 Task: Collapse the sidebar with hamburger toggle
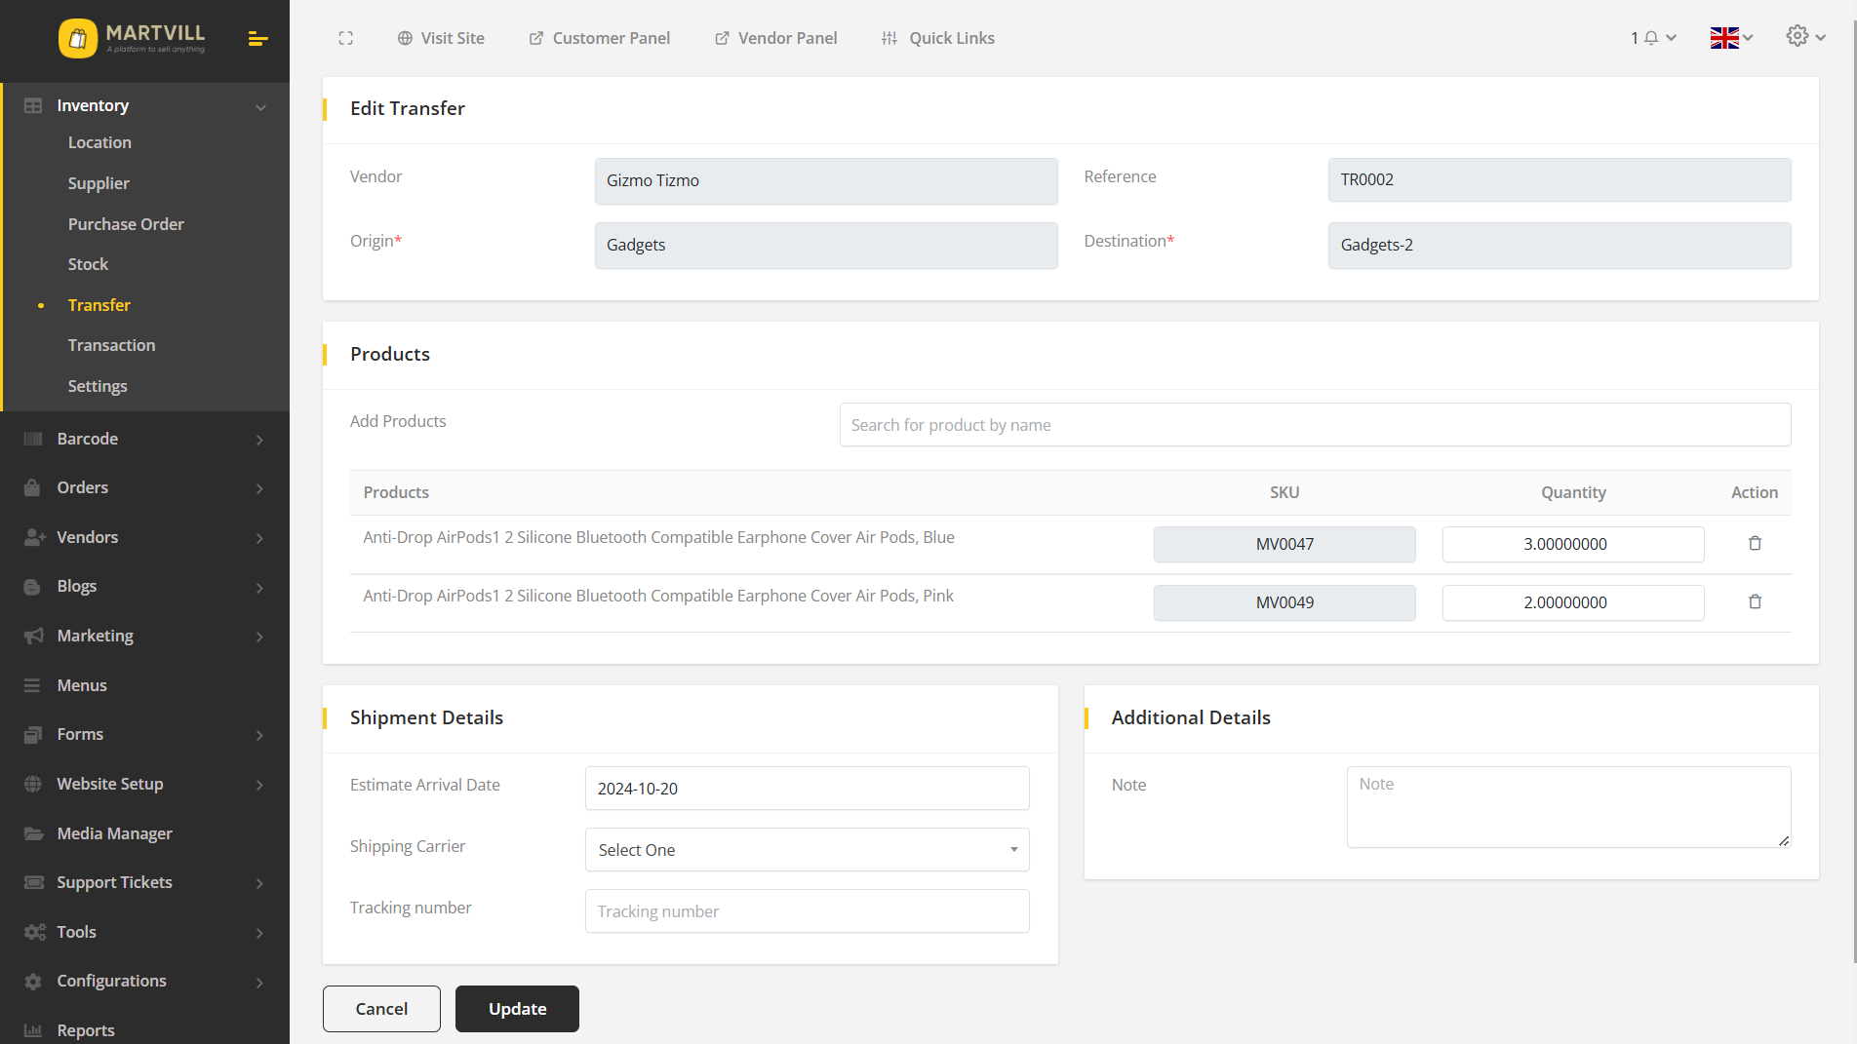click(257, 39)
